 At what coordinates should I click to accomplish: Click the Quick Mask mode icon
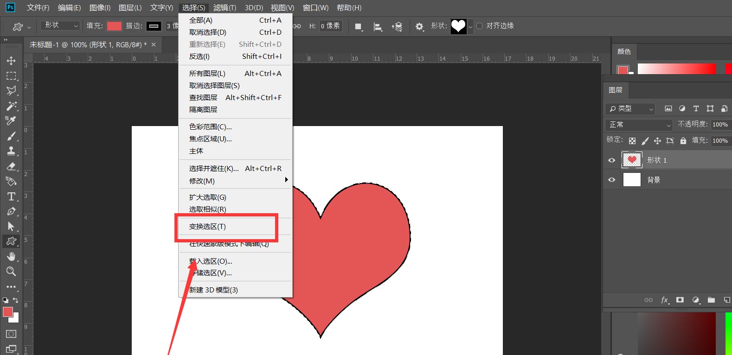pos(11,334)
